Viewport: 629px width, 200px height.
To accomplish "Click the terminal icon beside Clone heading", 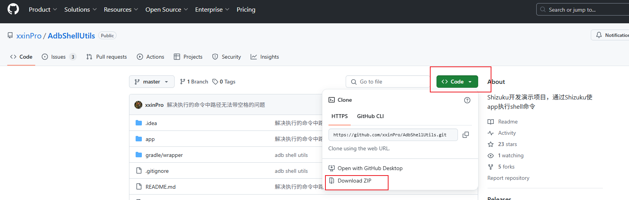I will pos(332,100).
